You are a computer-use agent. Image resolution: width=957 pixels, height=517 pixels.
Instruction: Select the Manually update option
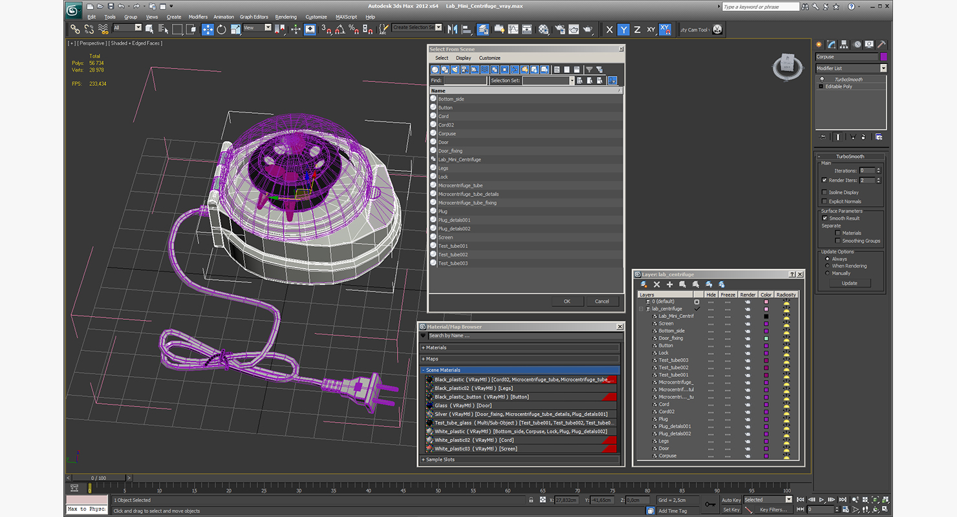pos(827,273)
